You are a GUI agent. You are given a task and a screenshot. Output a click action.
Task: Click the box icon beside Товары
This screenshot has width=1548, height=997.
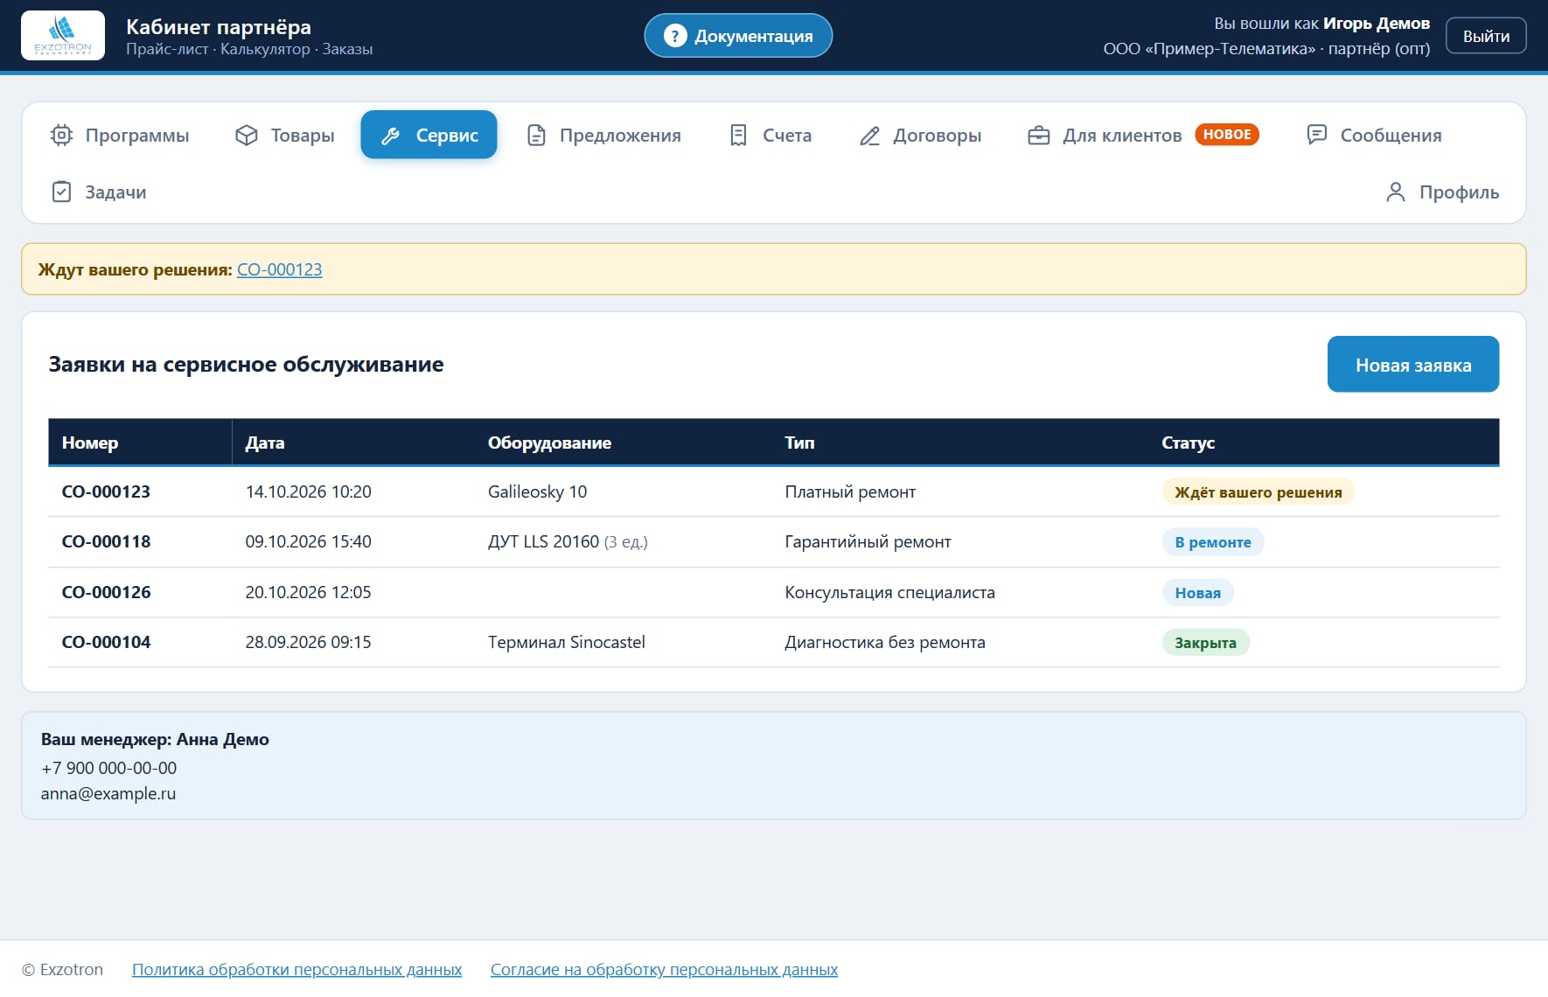(x=247, y=136)
